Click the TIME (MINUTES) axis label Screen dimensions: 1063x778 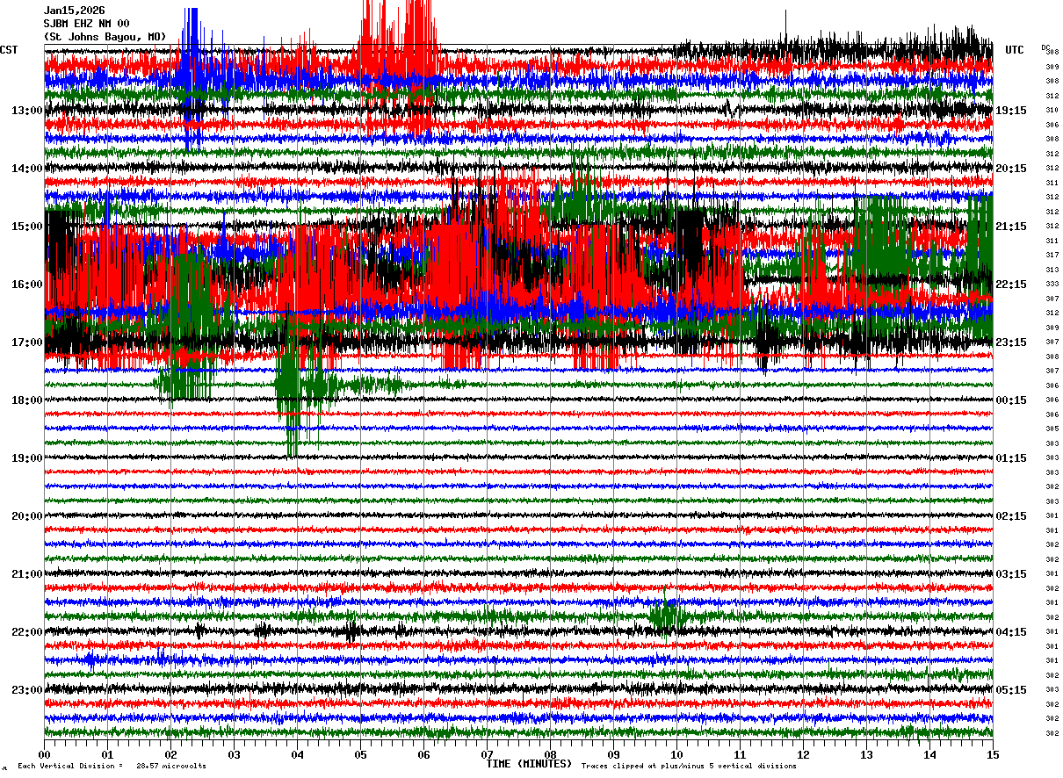pyautogui.click(x=529, y=764)
